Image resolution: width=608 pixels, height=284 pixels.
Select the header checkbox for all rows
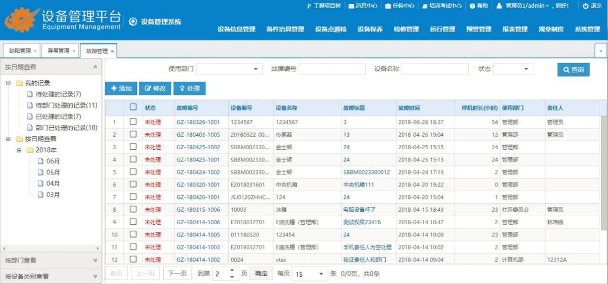(x=134, y=108)
